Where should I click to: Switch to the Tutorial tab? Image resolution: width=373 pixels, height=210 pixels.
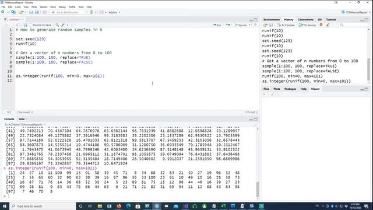[x=331, y=19]
